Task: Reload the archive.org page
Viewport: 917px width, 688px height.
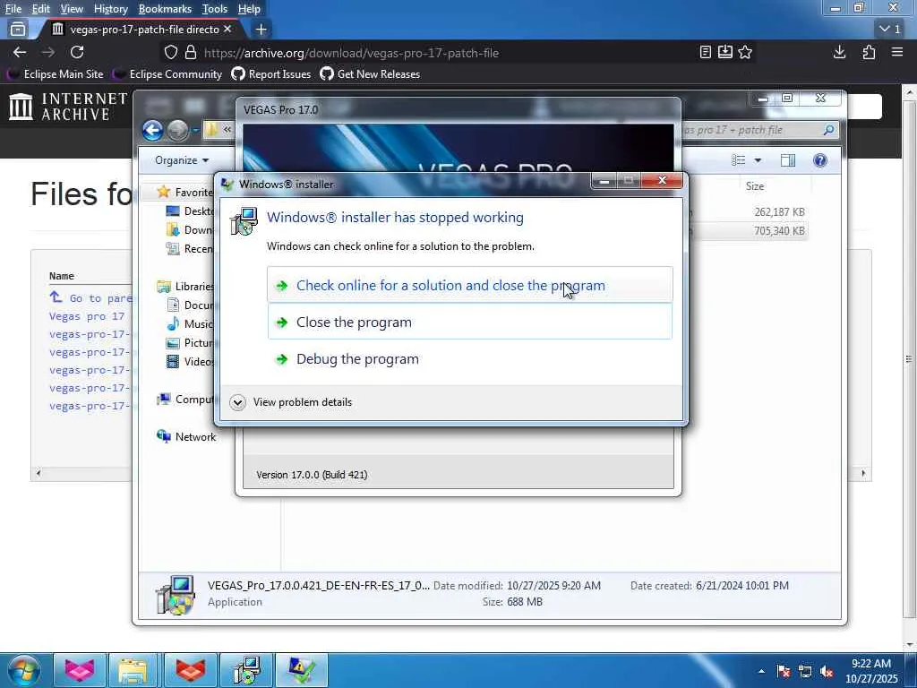Action: pyautogui.click(x=77, y=52)
